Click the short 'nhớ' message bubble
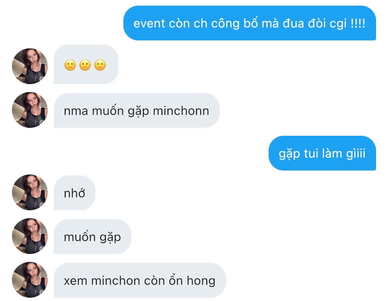This screenshot has width=388, height=301. (x=75, y=193)
